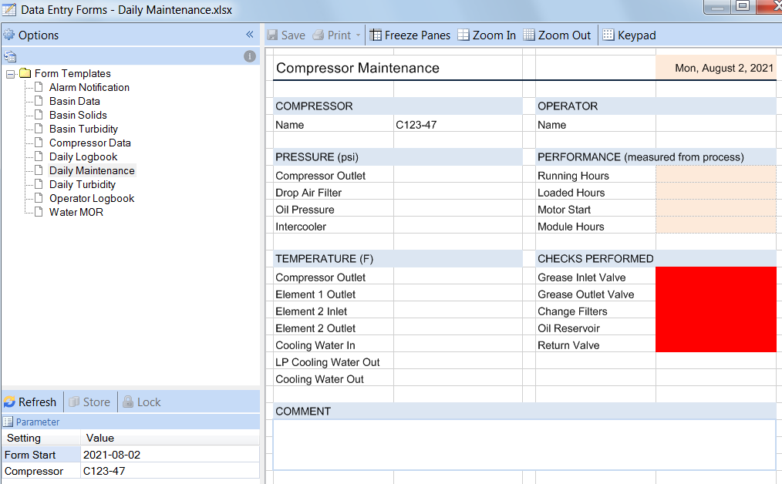Click the Lock button

[x=142, y=402]
